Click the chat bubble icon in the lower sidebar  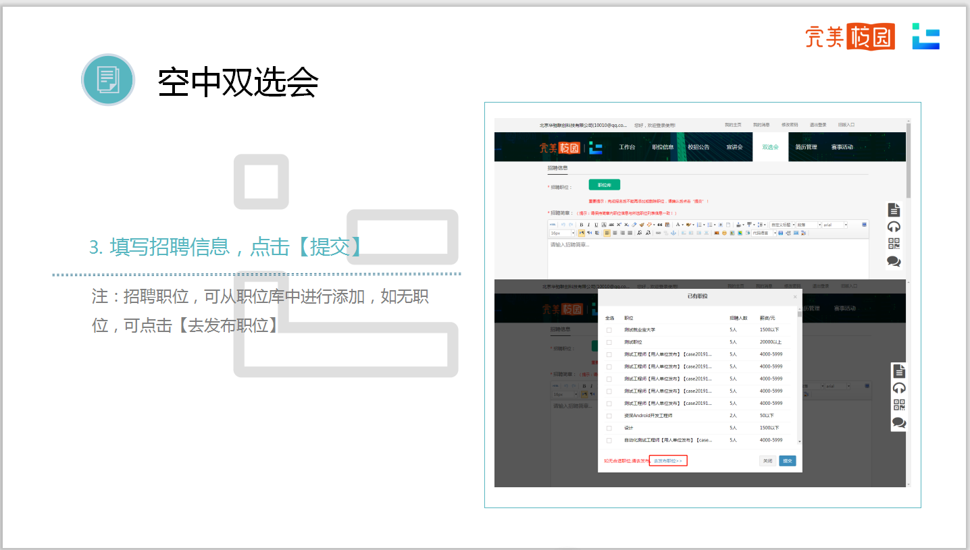pos(899,422)
